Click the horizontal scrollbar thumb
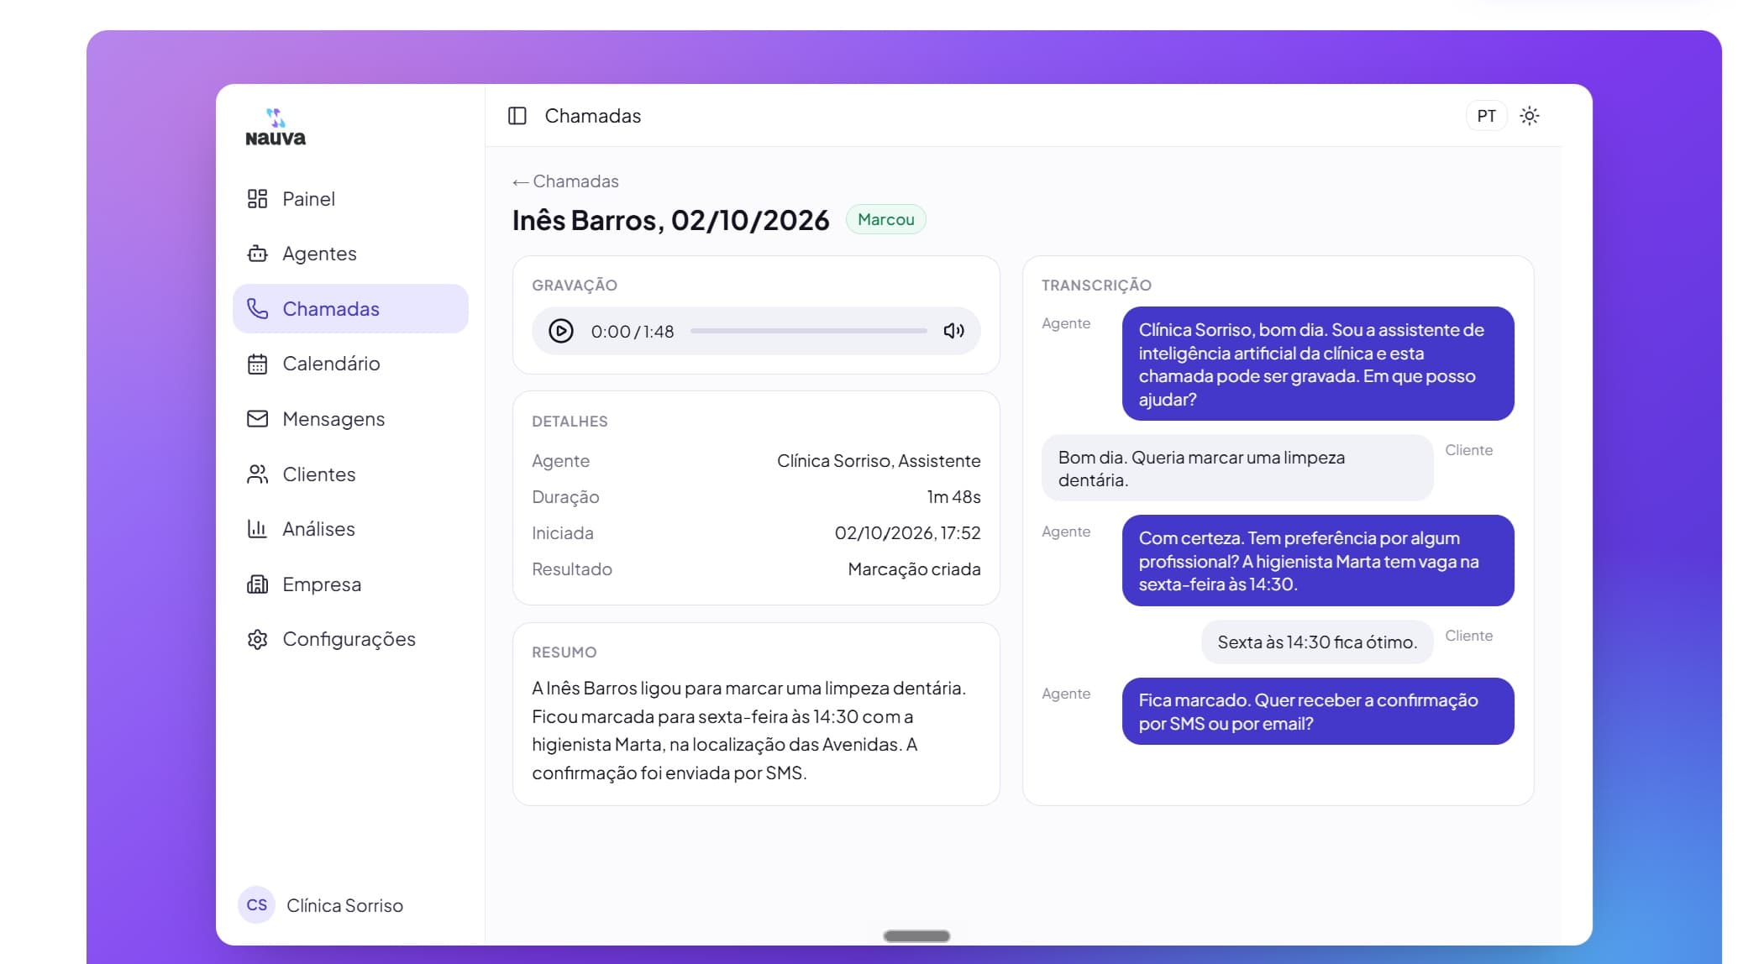Viewport: 1764px width, 964px height. (916, 935)
